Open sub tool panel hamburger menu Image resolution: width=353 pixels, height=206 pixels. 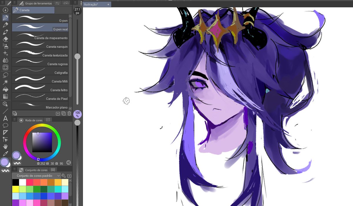[x=14, y=3]
